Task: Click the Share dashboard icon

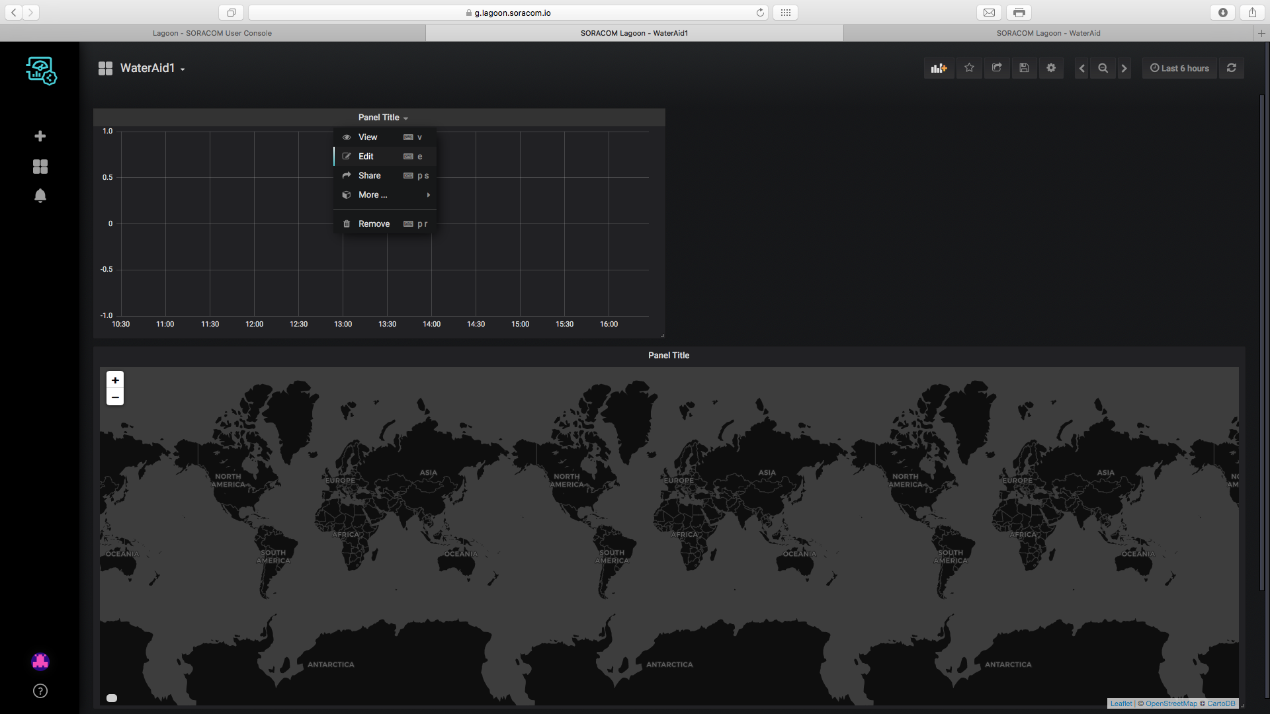Action: [997, 68]
